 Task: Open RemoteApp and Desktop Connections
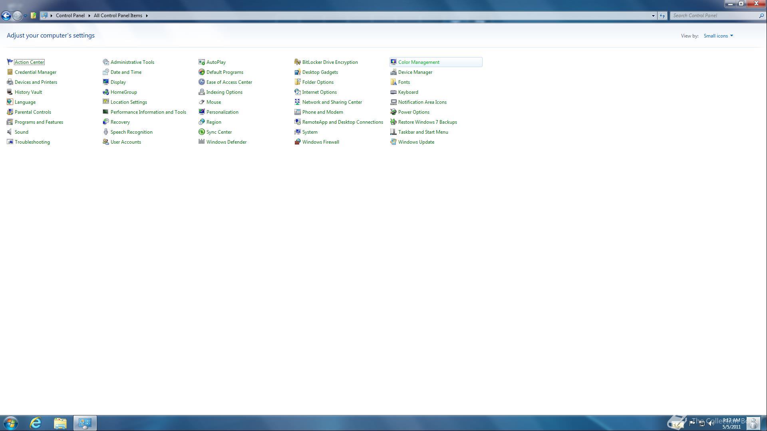343,122
